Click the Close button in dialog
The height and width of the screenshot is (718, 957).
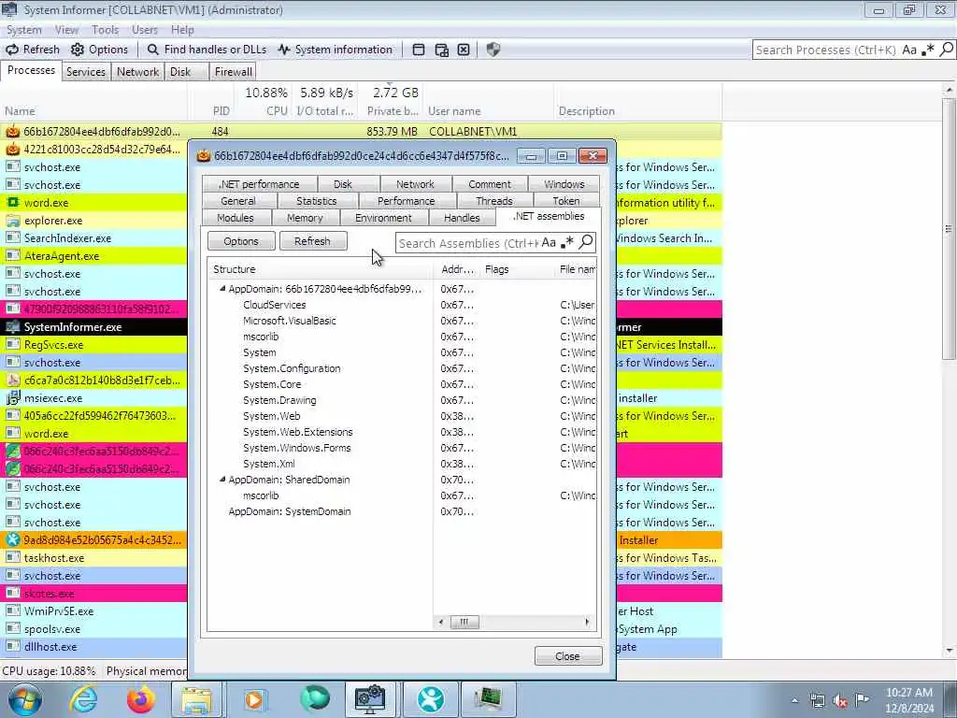[x=567, y=656]
